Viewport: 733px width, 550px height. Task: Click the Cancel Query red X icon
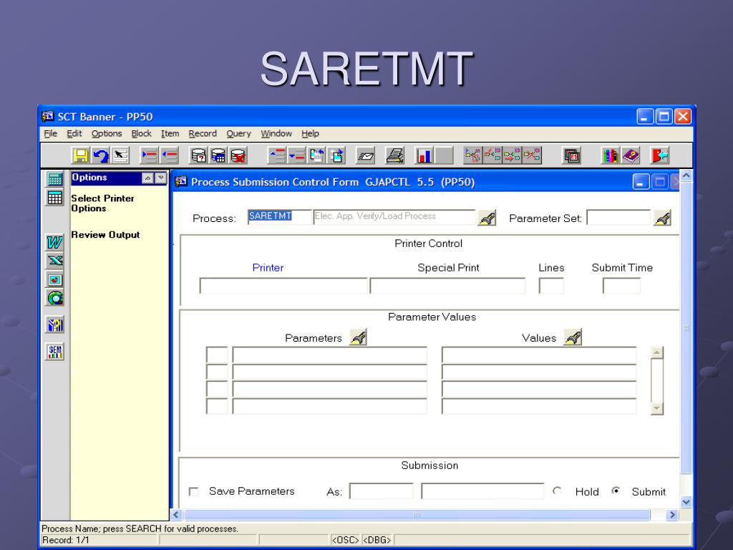tap(238, 155)
